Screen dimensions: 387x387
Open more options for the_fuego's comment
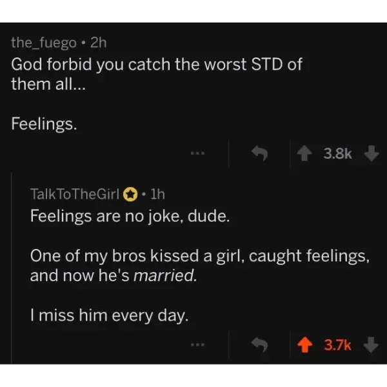pos(197,154)
